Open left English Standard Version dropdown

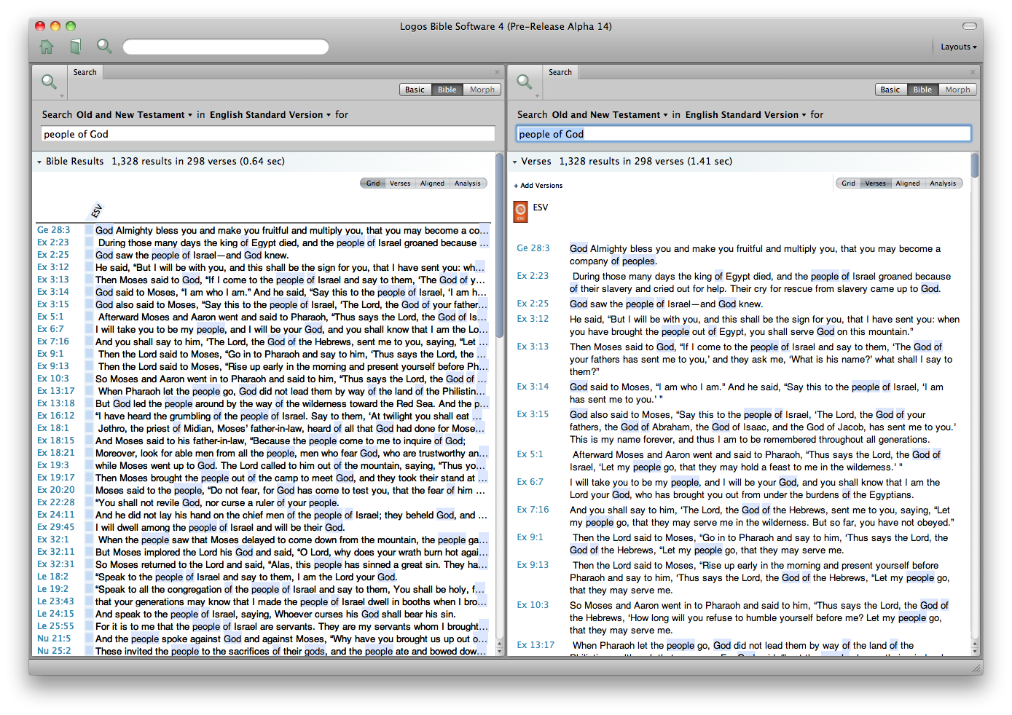pyautogui.click(x=270, y=114)
